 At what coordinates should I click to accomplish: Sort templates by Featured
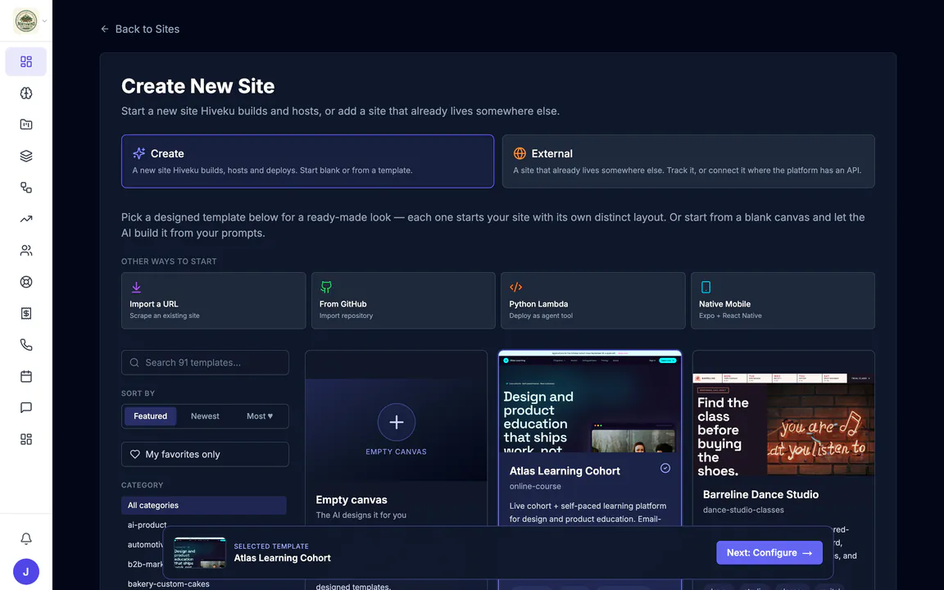click(x=151, y=416)
